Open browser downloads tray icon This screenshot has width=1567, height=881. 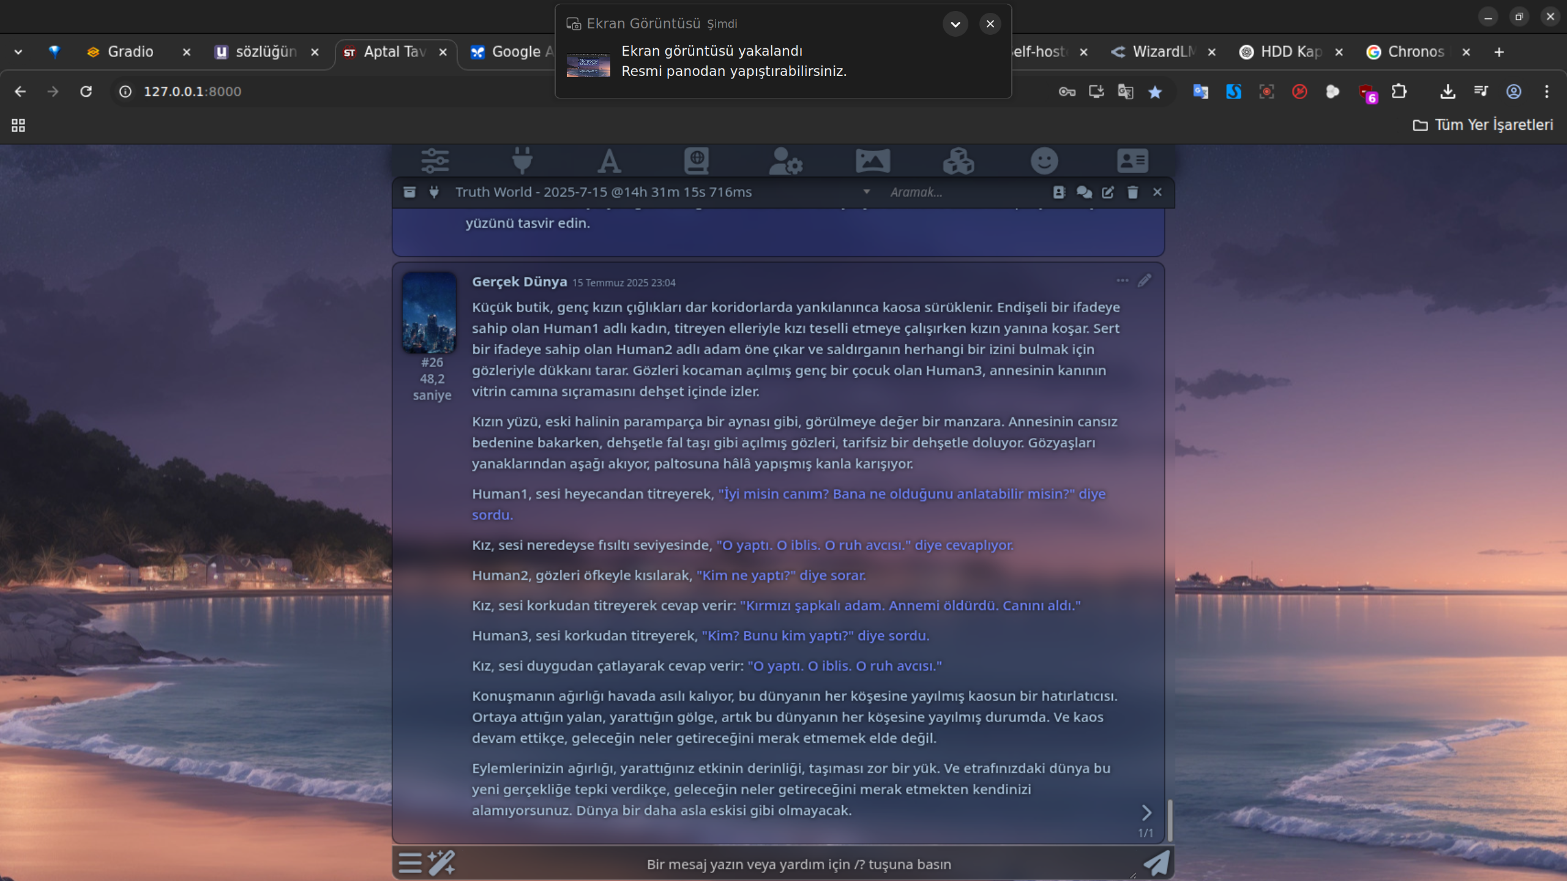[1448, 92]
